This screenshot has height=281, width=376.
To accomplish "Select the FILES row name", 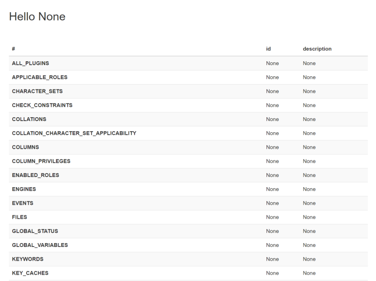I will click(x=19, y=217).
